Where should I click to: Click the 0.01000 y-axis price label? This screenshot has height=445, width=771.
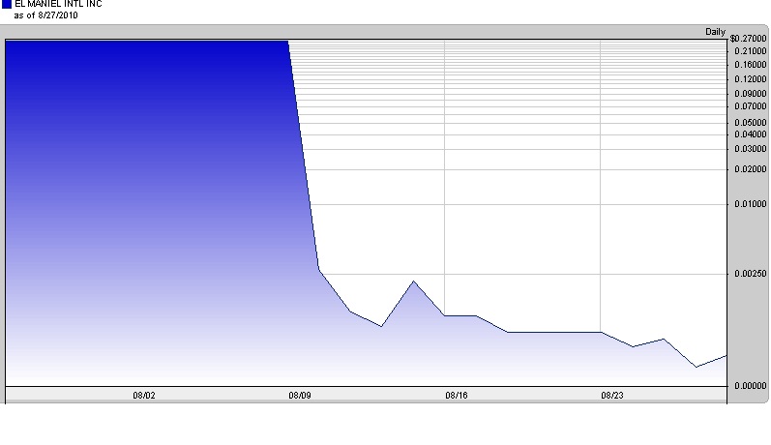pos(750,204)
